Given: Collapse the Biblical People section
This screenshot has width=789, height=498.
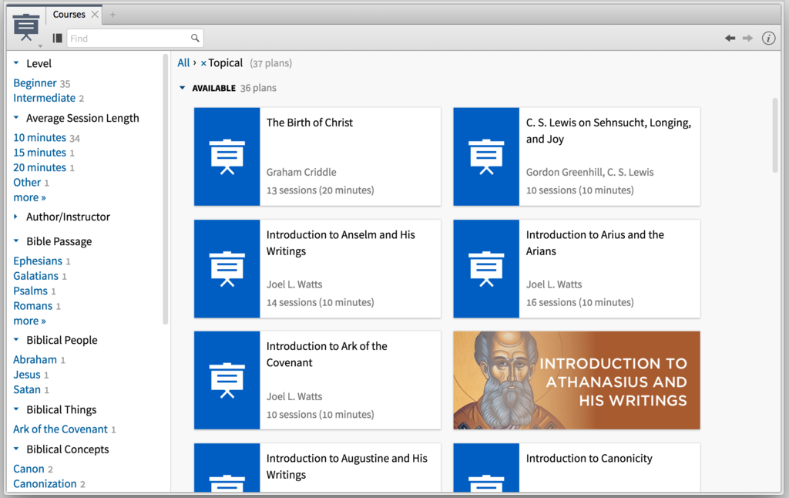Looking at the screenshot, I should [16, 339].
